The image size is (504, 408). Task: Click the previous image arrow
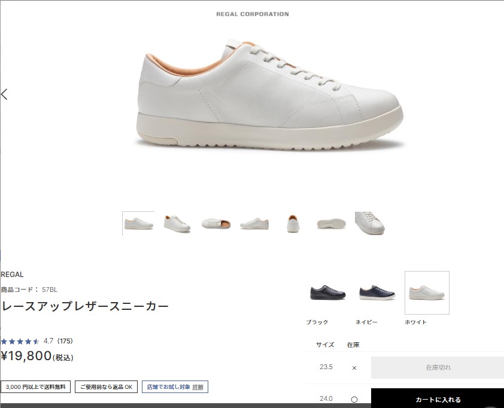tap(5, 94)
